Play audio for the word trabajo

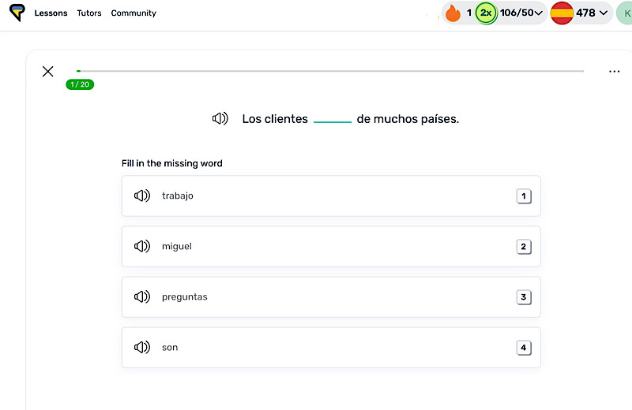click(x=142, y=196)
